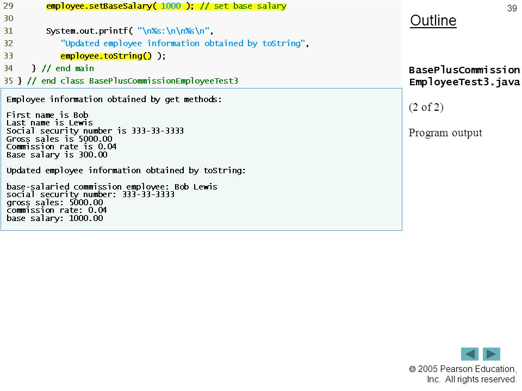Viewport: 522px width, 391px height.
Task: Click "First name is Bob" output line
Action: pyautogui.click(x=47, y=115)
